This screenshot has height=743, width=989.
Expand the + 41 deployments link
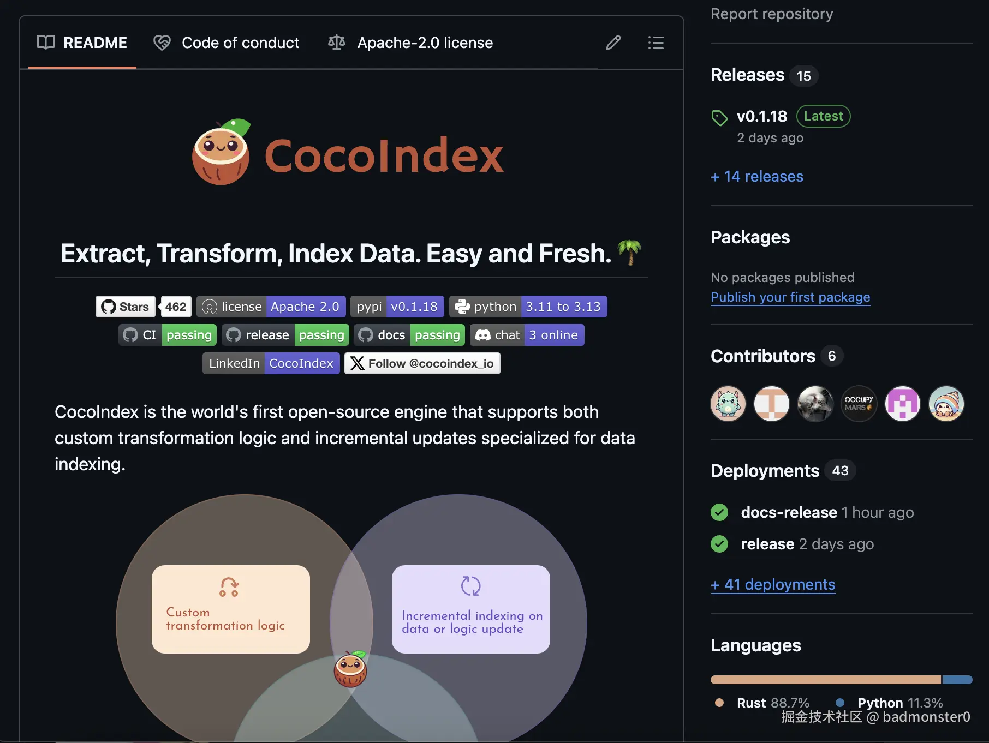point(773,584)
